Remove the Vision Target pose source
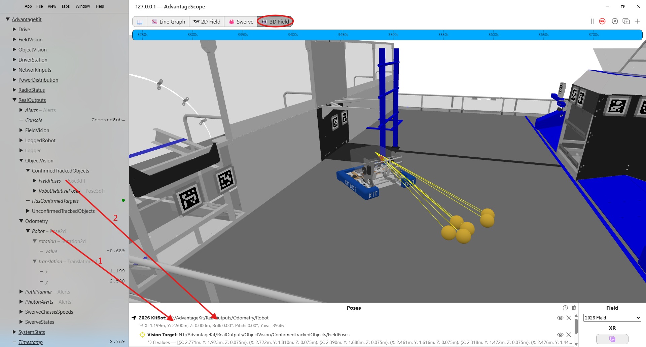 point(569,335)
